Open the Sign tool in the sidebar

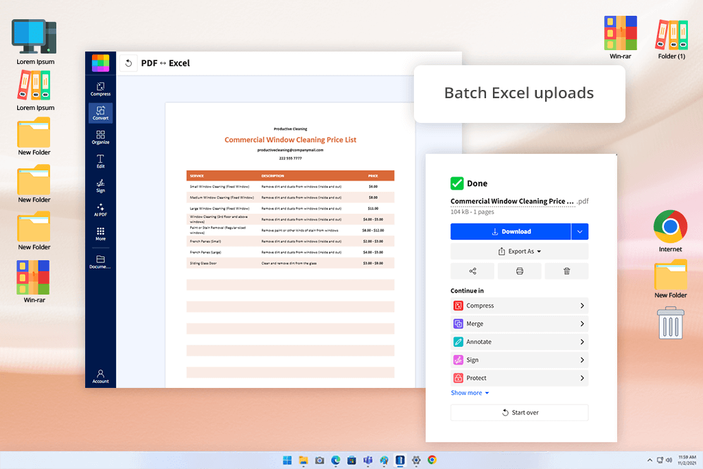click(100, 185)
